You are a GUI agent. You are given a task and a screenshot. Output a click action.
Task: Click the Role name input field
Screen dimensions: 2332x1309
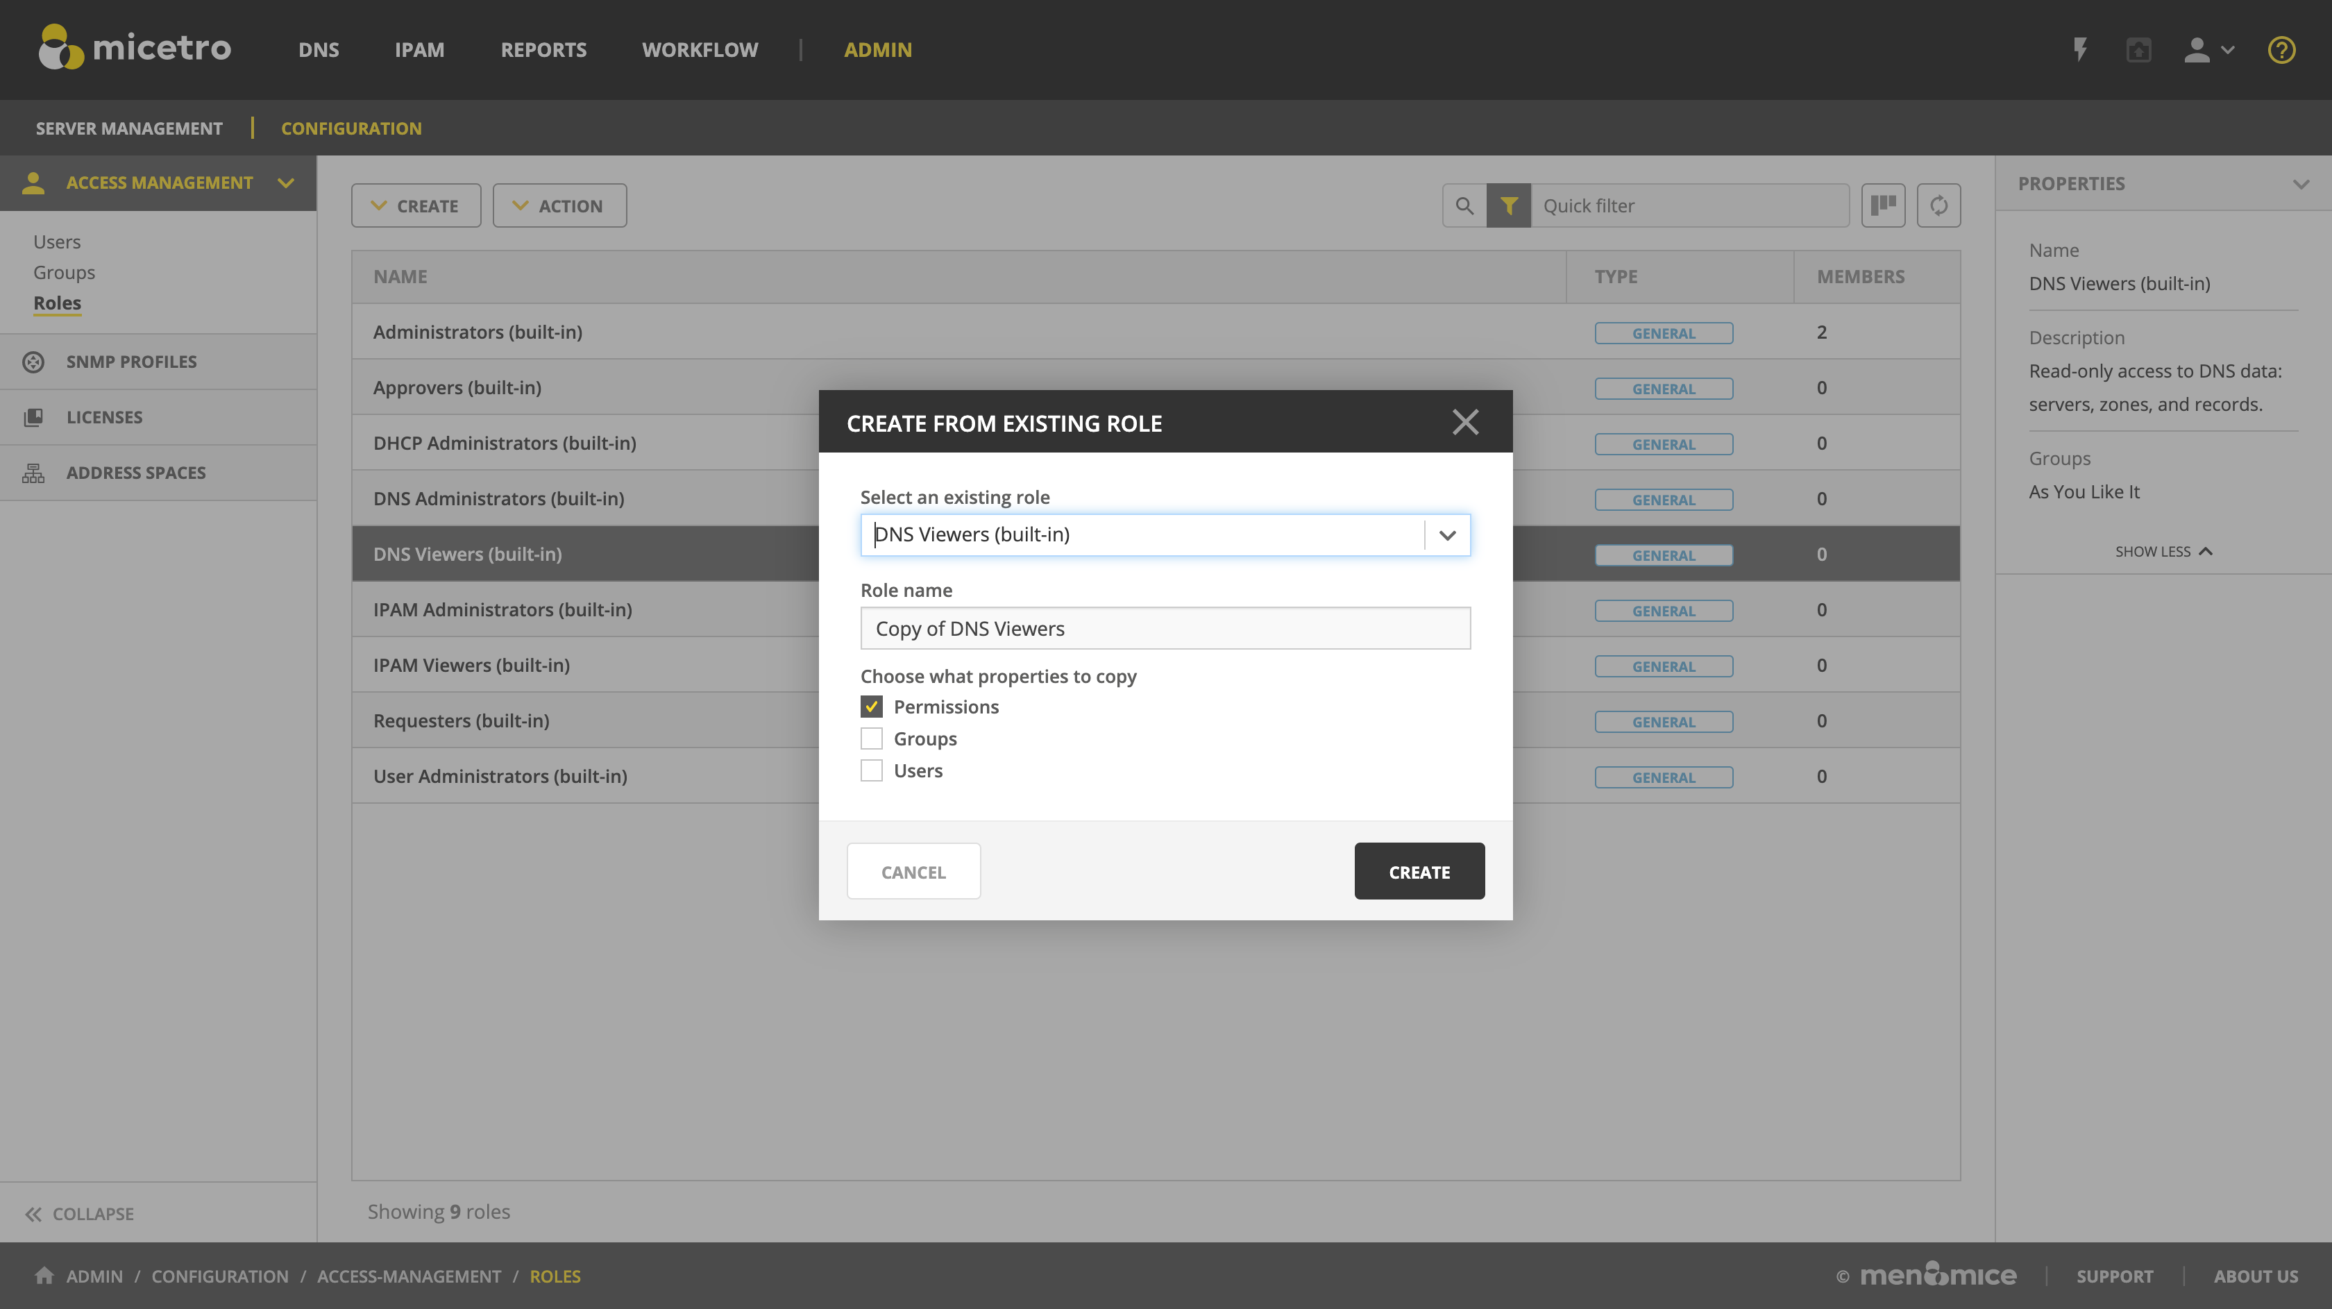point(1164,628)
